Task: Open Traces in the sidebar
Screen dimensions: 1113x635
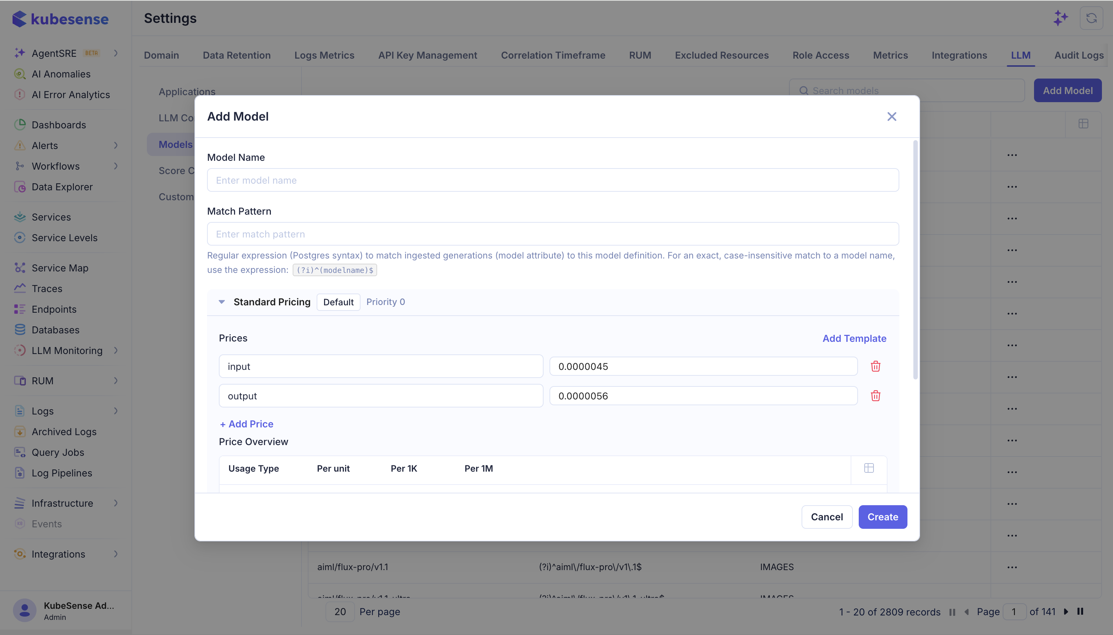Action: 47,288
